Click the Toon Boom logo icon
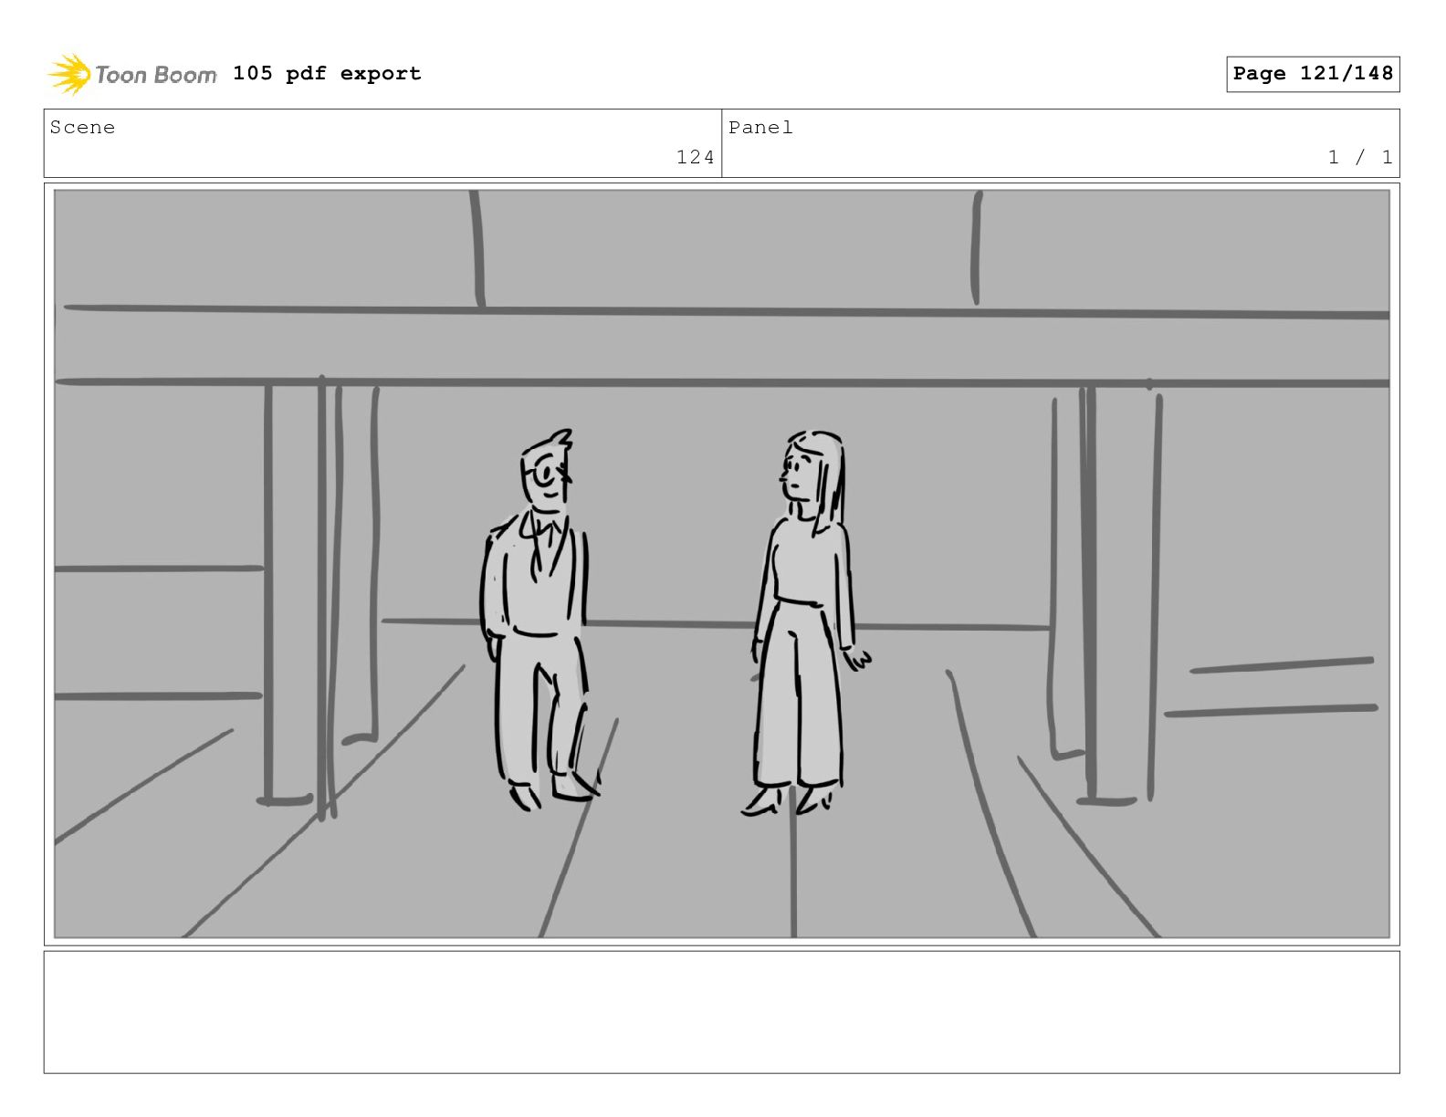The image size is (1446, 1117). pyautogui.click(x=69, y=74)
